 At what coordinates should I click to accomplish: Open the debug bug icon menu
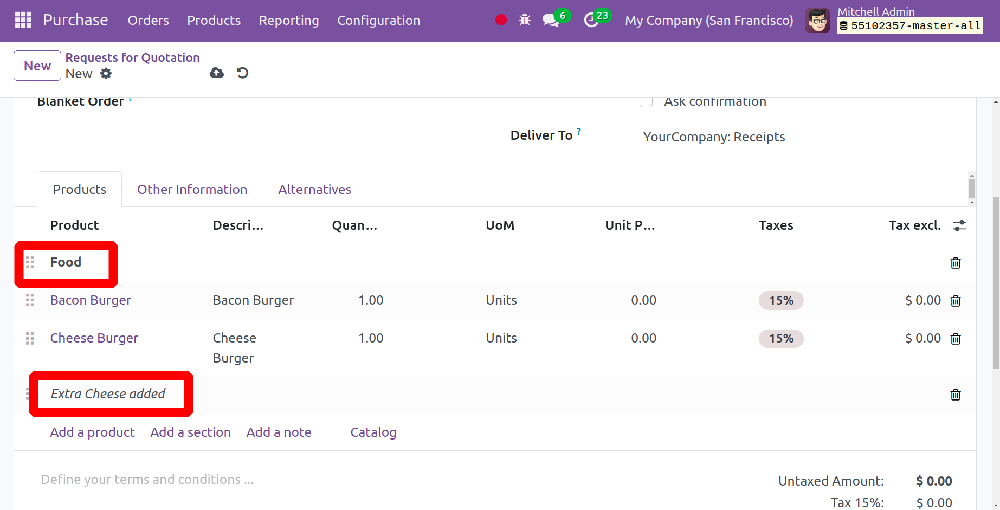(525, 20)
